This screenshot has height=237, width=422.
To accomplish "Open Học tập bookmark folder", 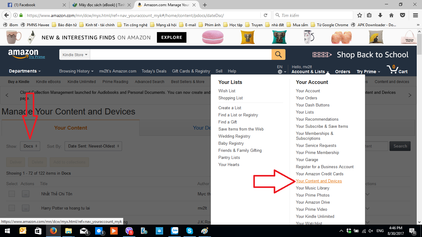I will pos(233,25).
